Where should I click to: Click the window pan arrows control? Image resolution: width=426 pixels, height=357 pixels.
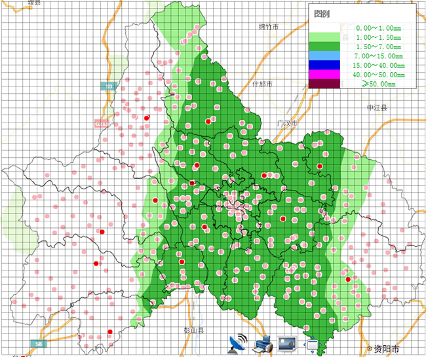coord(312,345)
